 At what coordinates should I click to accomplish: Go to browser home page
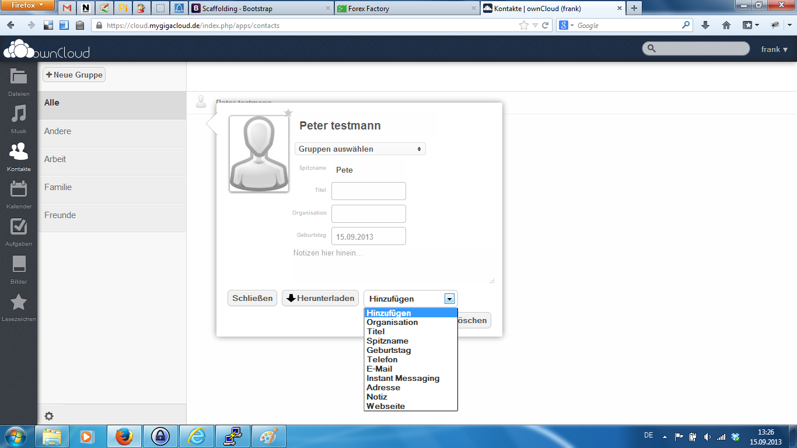click(726, 25)
